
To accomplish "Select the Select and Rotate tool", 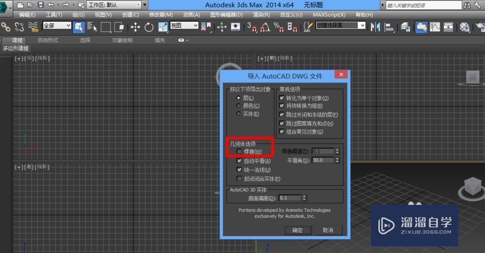I will (149, 27).
